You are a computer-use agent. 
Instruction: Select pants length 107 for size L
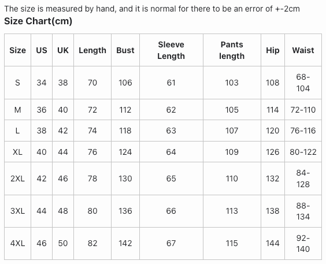(x=232, y=131)
